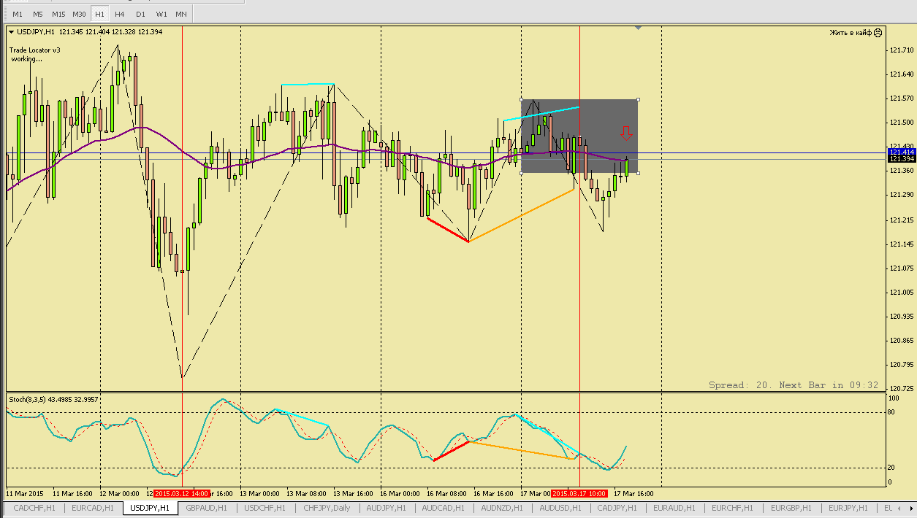
Task: Open the USDCHF,H1 chart tab
Action: pos(265,508)
